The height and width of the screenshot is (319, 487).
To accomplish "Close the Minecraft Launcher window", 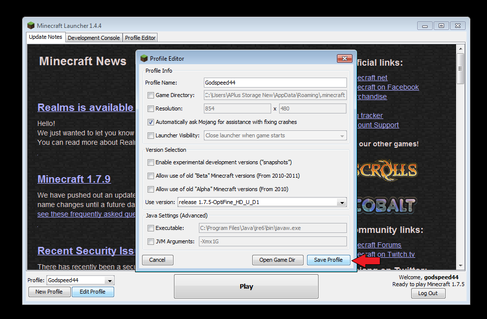I will (x=458, y=26).
